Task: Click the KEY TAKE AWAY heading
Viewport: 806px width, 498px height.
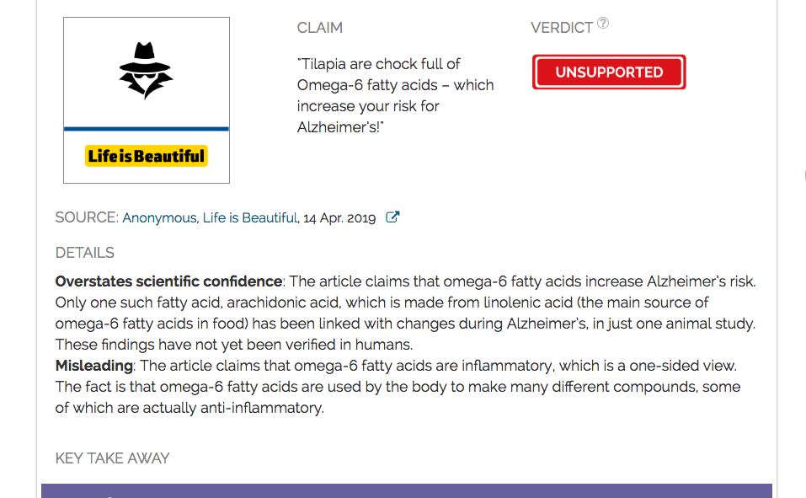Action: [x=112, y=458]
